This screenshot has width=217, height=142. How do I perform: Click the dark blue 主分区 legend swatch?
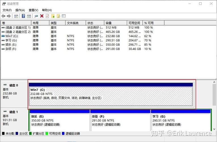(x=17, y=133)
